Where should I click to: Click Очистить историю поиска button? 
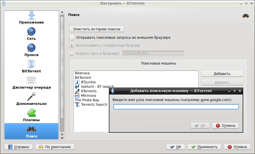[x=97, y=29]
